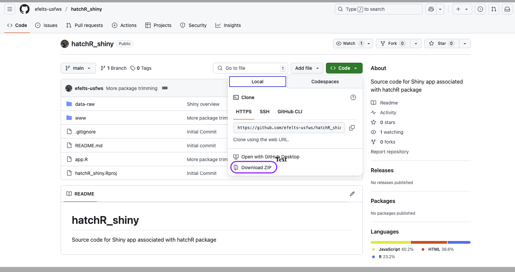
Task: Open the hatchR_shiny breadcrumb link
Action: click(x=86, y=9)
